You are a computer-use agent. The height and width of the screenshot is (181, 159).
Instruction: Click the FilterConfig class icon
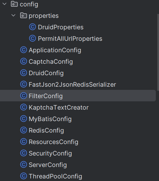tap(24, 96)
